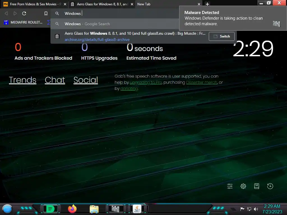This screenshot has width=287, height=215.
Task: Open new tab customize sliders icon
Action: 230,186
